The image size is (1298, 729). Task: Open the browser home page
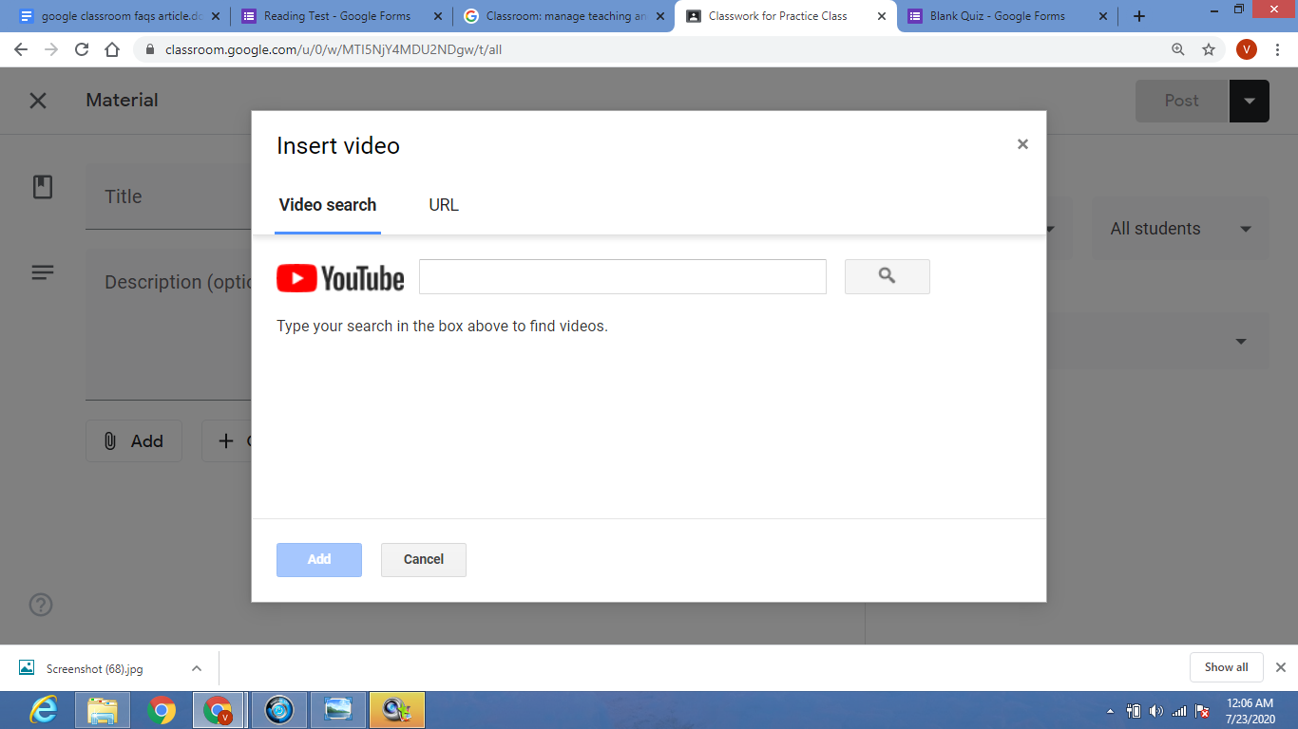pyautogui.click(x=112, y=49)
